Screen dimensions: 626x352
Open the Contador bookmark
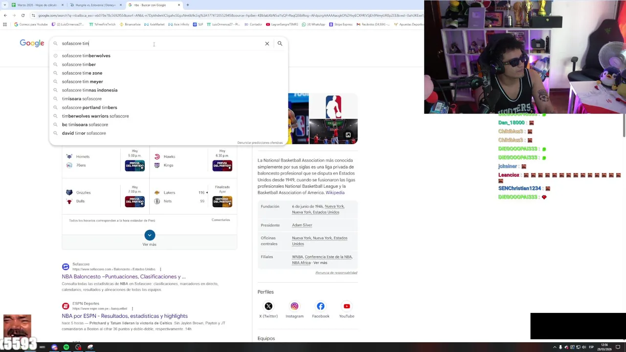[253, 24]
